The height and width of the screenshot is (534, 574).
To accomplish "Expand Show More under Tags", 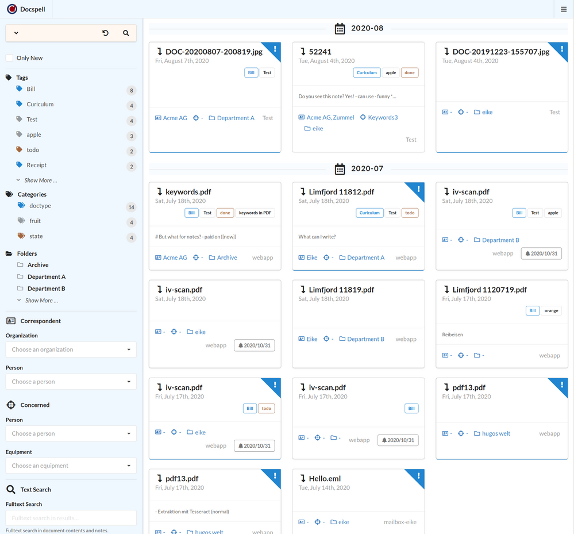I will (x=40, y=180).
